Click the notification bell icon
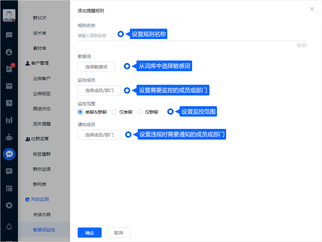Image resolution: width=322 pixels, height=242 pixels. click(9, 227)
